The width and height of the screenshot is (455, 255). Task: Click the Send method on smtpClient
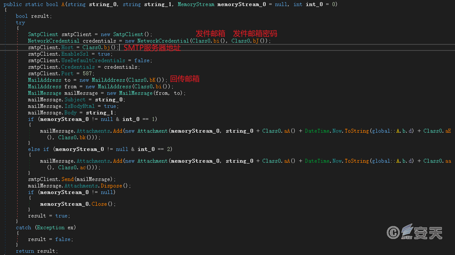click(x=67, y=179)
